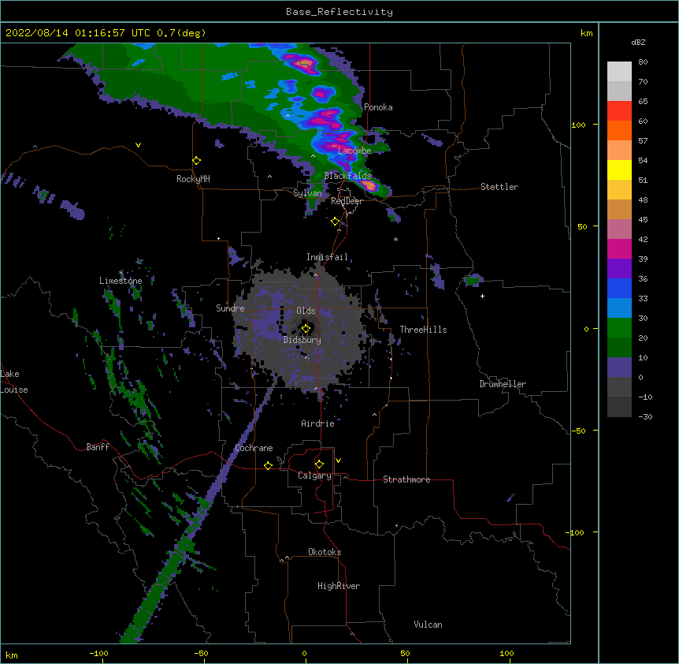Click the Lake Louise label

(13, 382)
